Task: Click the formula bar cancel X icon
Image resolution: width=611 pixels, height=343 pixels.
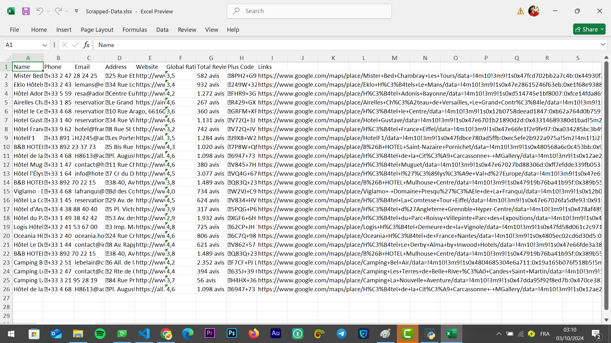Action: pyautogui.click(x=64, y=45)
